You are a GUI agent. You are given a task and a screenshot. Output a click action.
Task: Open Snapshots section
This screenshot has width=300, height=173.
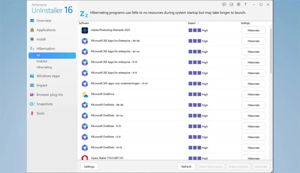click(44, 104)
